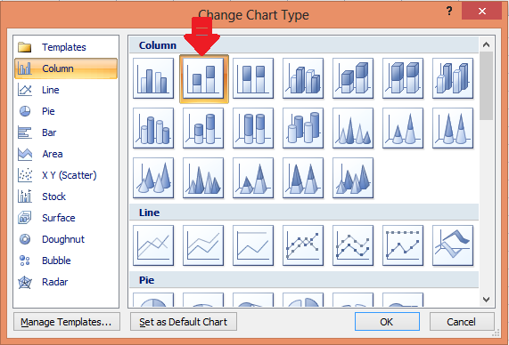This screenshot has height=345, width=509.
Task: Select the Stacked Column chart icon
Action: pyautogui.click(x=204, y=79)
